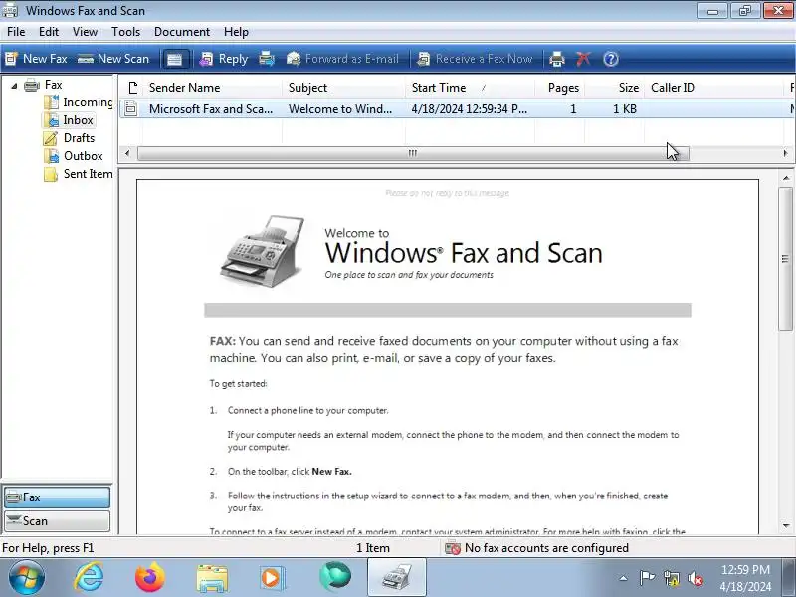Screen dimensions: 796x597
Task: Click 'No fax accounts are configured' status
Action: tap(546, 548)
